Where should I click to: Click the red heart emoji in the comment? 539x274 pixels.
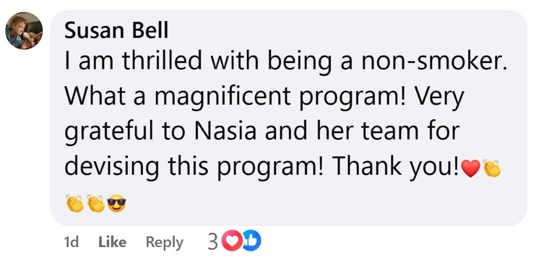(471, 170)
